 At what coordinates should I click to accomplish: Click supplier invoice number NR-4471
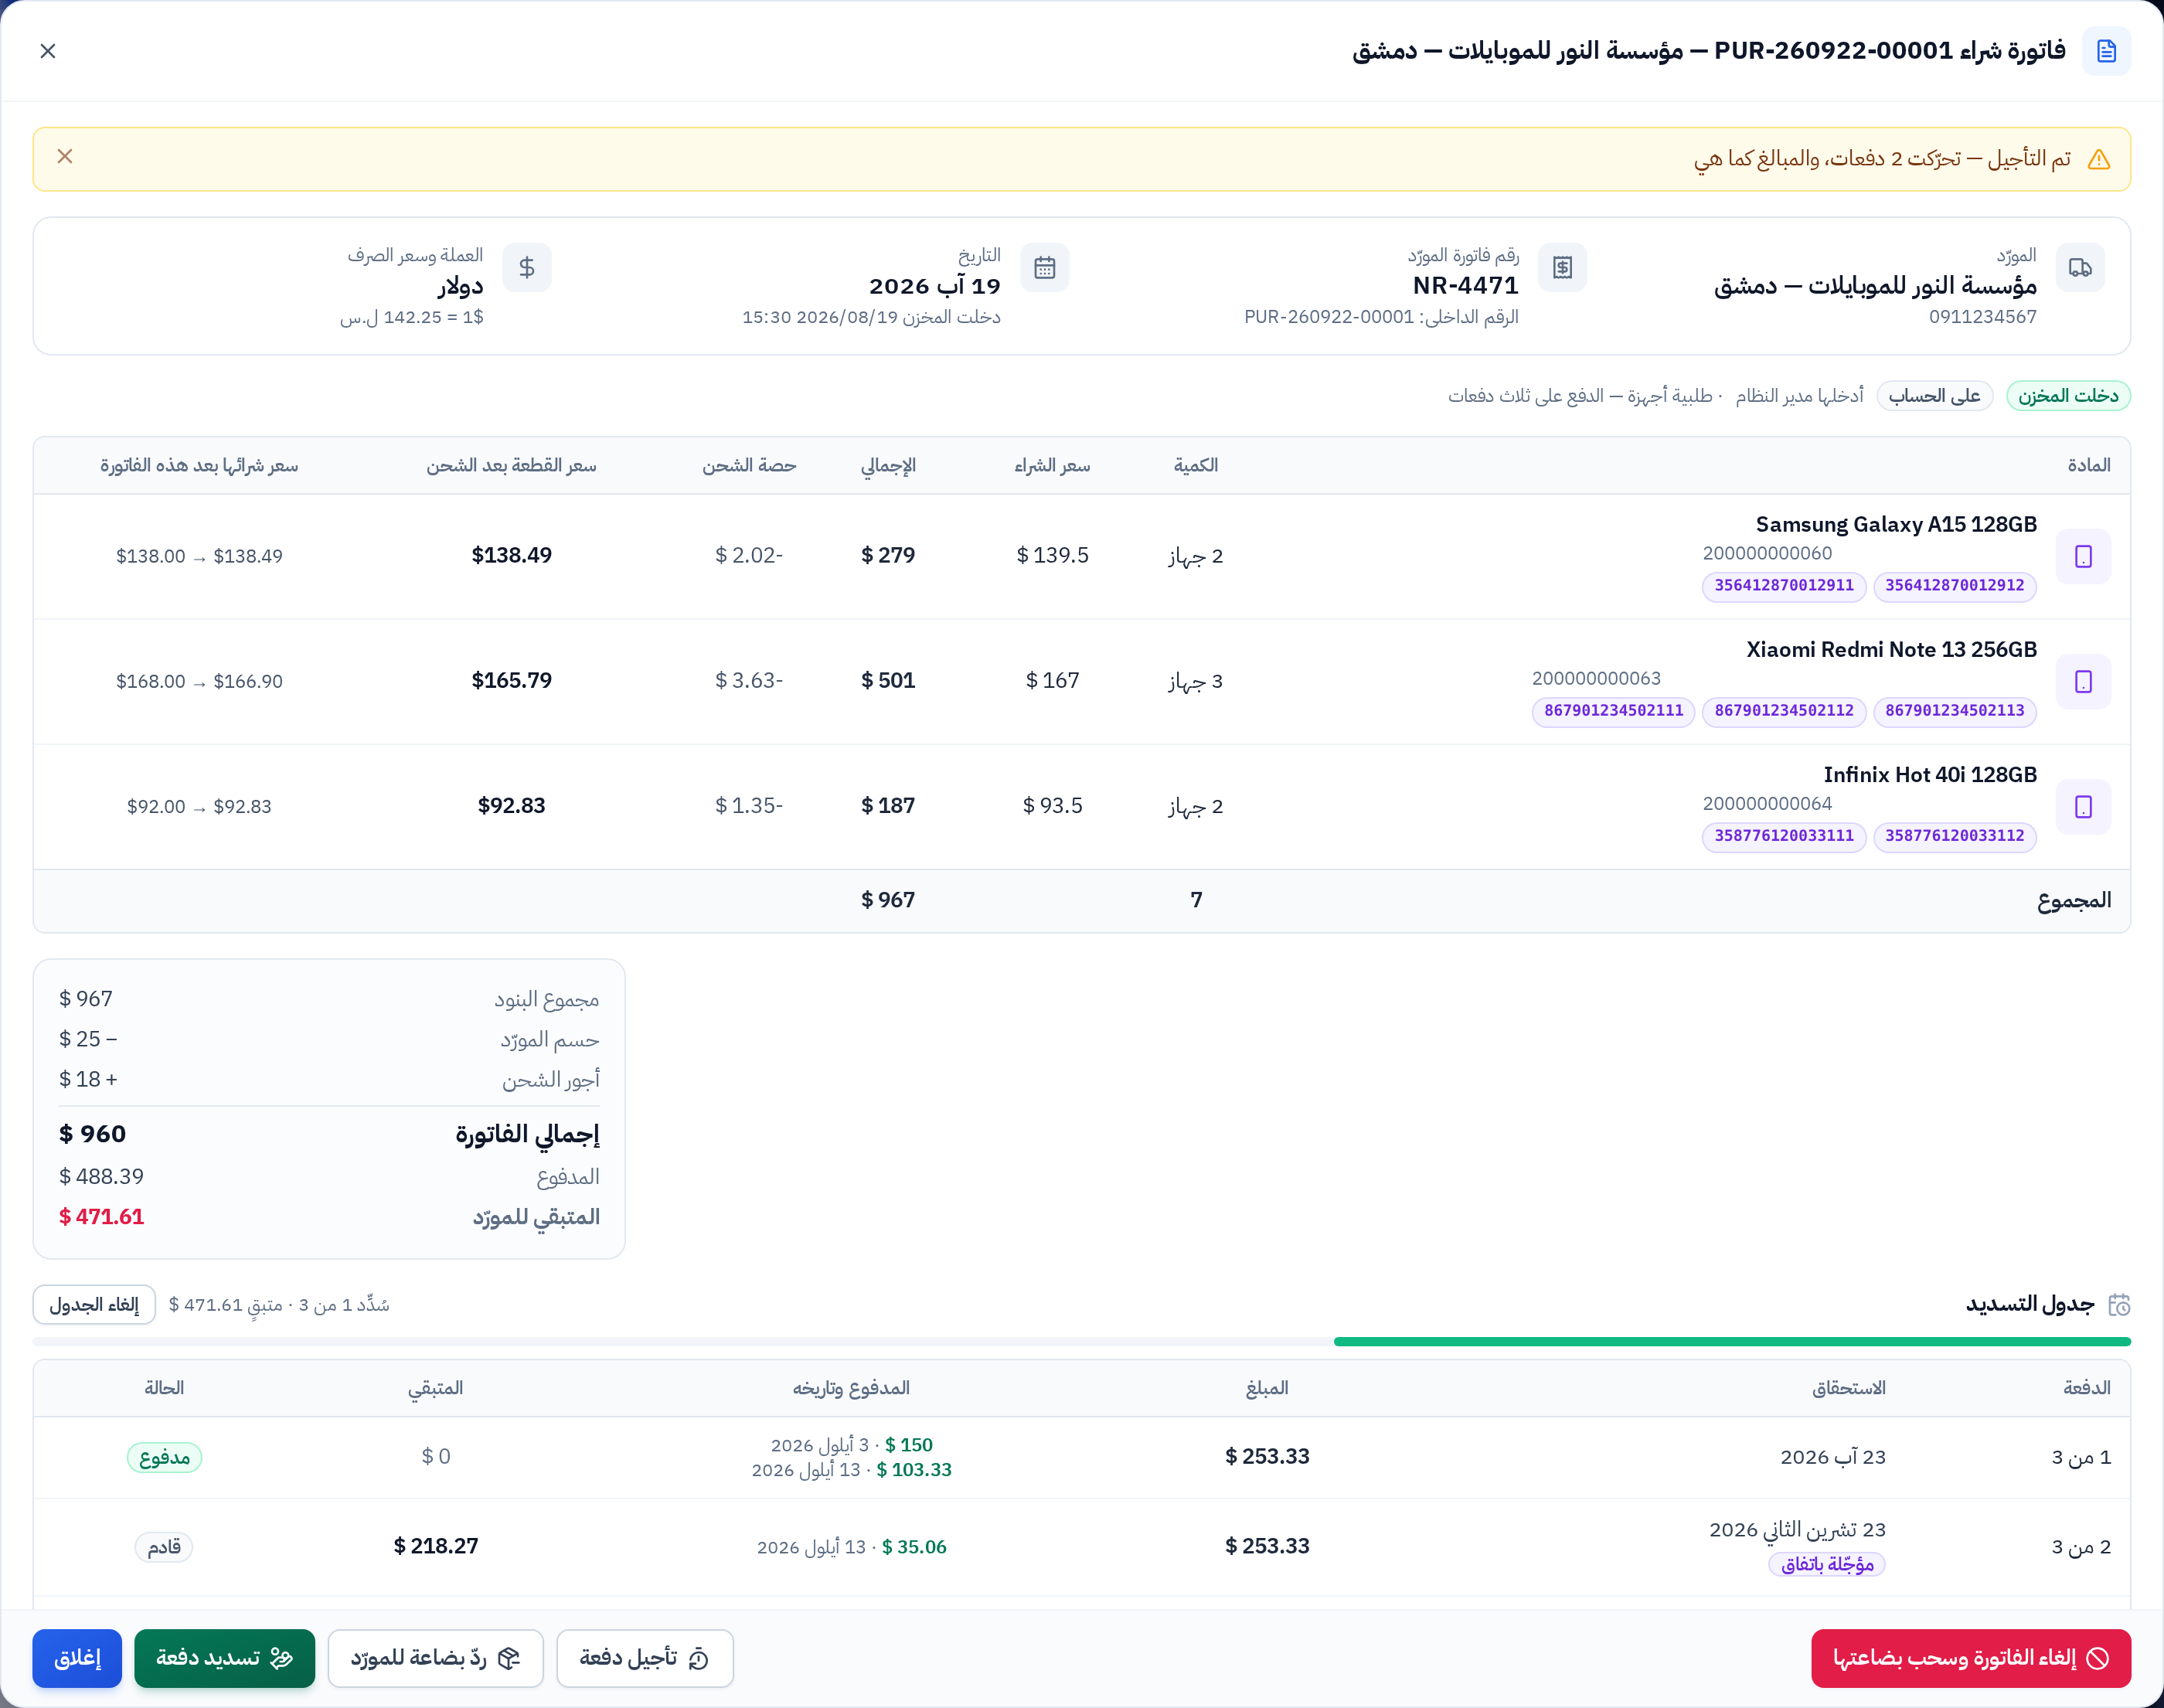[1465, 286]
